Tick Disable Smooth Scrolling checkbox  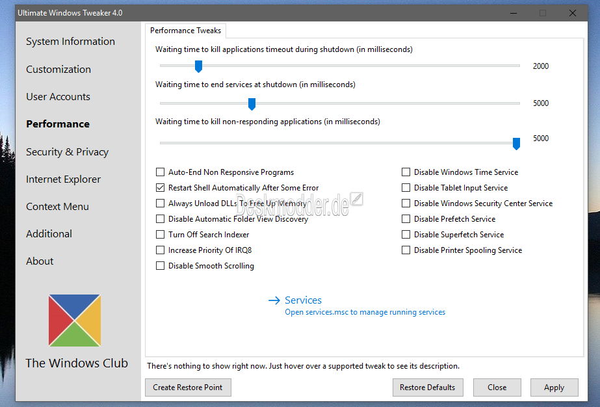(161, 266)
